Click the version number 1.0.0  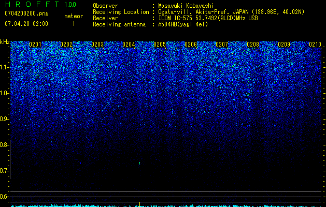pyautogui.click(x=70, y=5)
